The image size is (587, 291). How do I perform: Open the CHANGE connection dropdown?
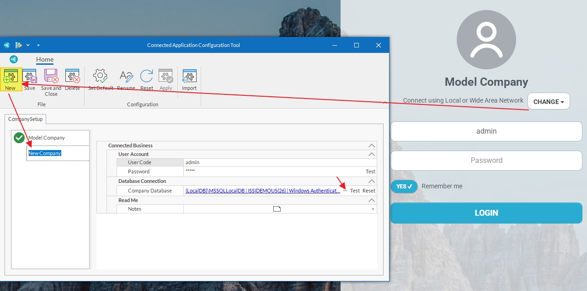click(549, 102)
